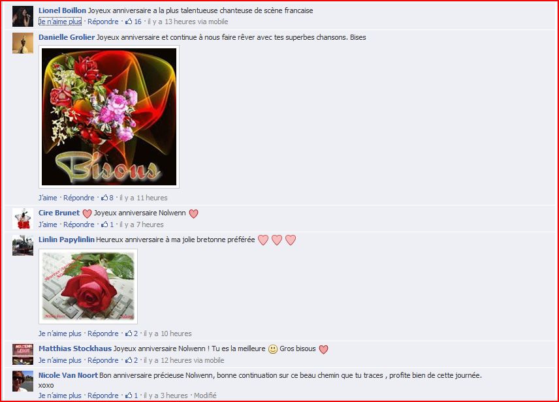Open Lionel Boillon's profile picture

[x=23, y=16]
